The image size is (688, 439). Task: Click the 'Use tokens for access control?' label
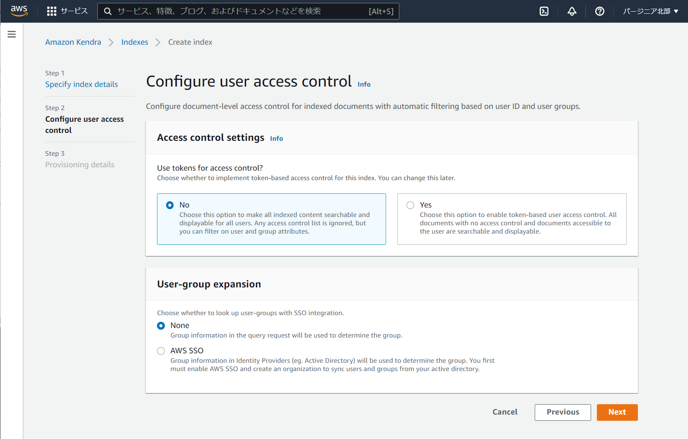tap(210, 168)
